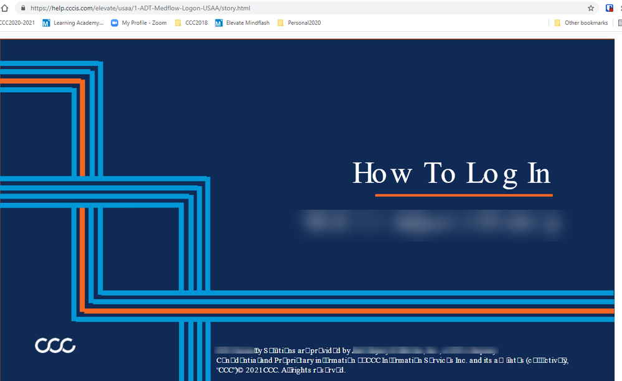Screen dimensions: 622x381
Task: Bookmark this page with the star icon
Action: (591, 8)
